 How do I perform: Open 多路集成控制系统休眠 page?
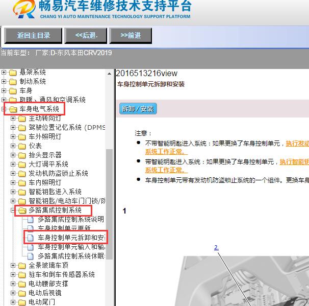[x=71, y=256]
